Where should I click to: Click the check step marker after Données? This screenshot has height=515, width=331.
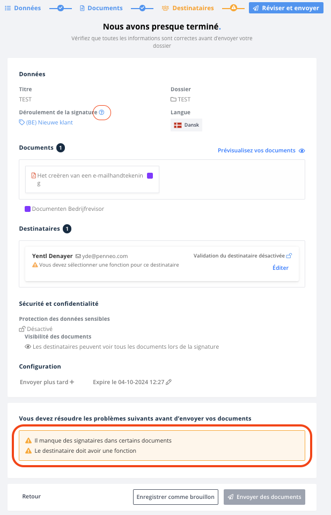(x=61, y=8)
